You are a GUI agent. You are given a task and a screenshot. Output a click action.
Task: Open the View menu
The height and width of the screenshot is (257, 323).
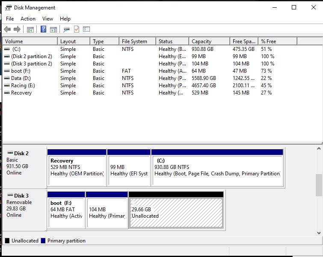(x=47, y=19)
